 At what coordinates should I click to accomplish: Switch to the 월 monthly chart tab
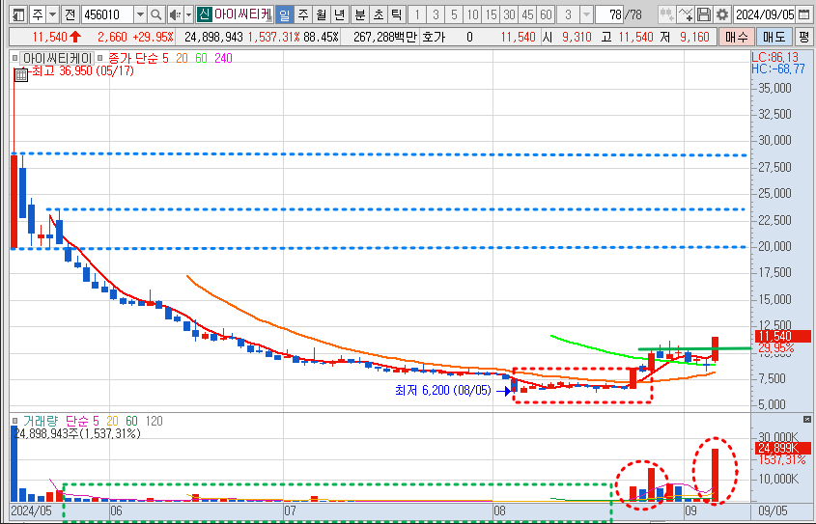[322, 14]
